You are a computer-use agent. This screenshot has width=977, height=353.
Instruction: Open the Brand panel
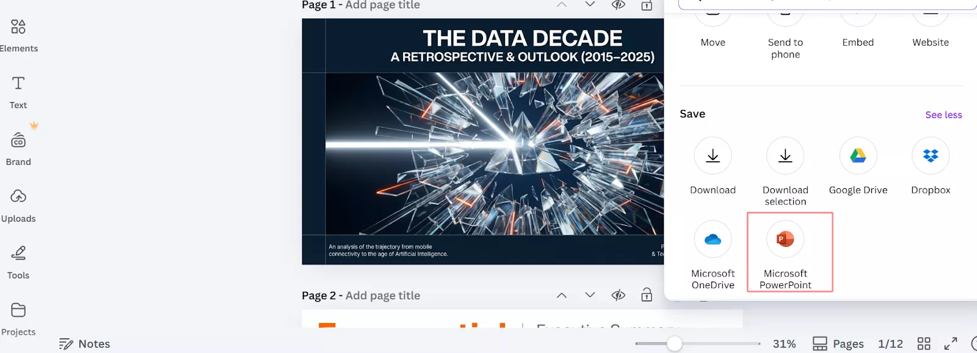(18, 149)
